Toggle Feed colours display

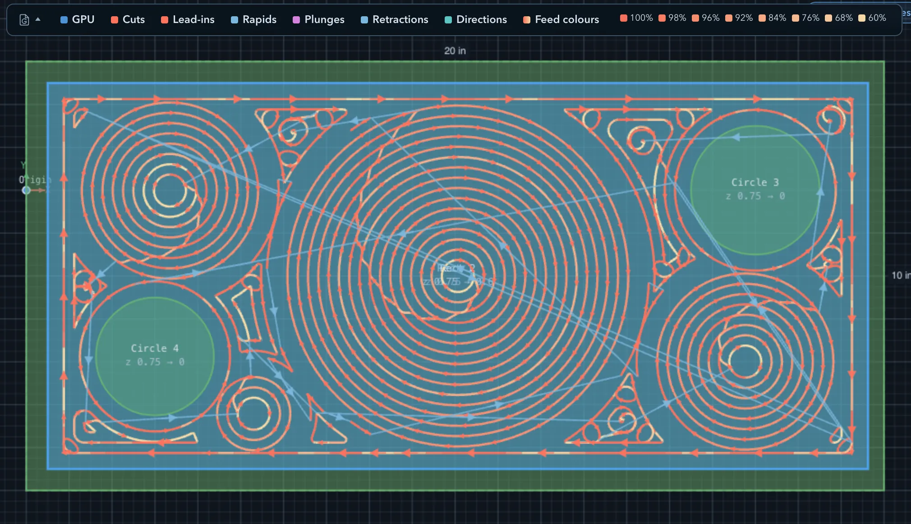561,19
